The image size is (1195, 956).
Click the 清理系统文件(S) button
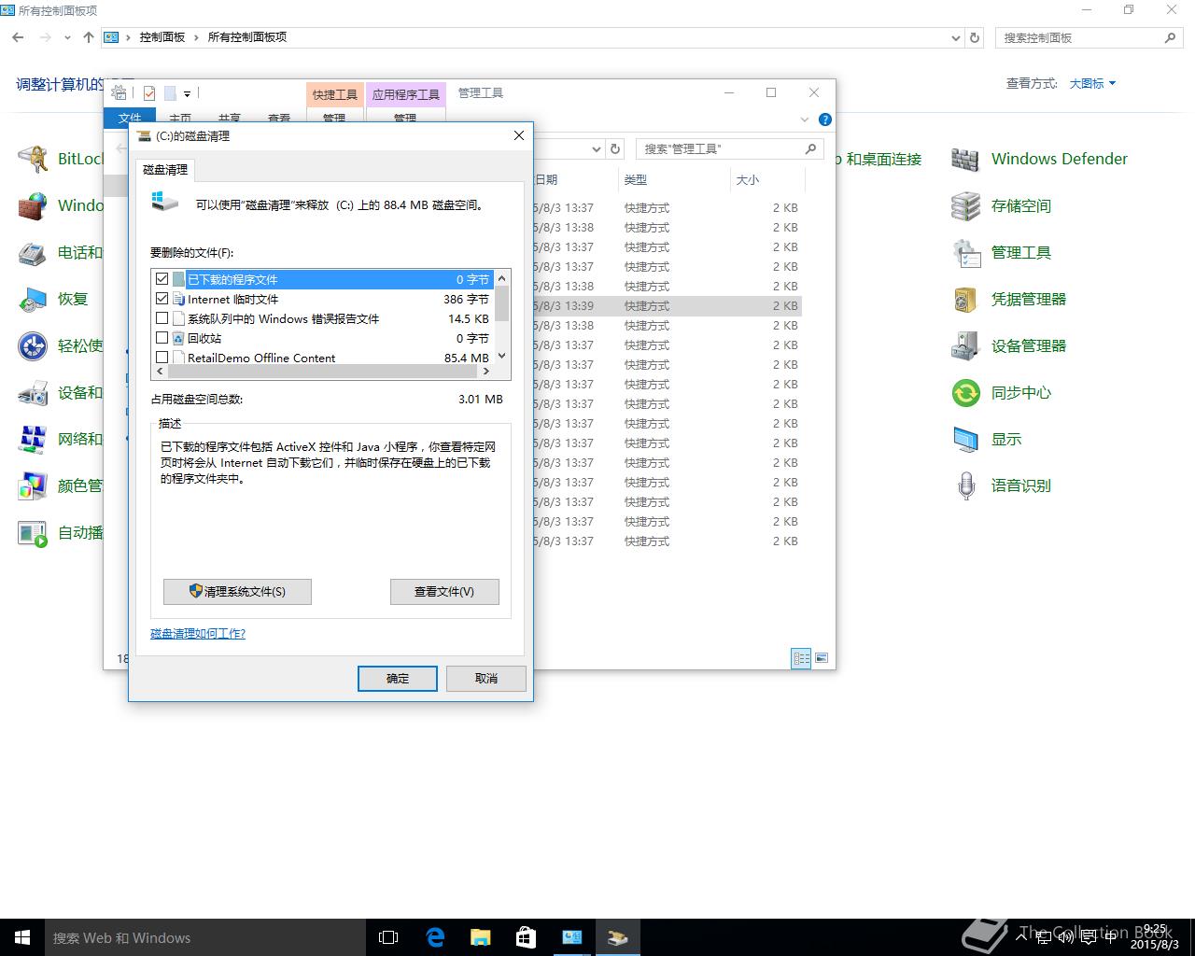tap(237, 592)
